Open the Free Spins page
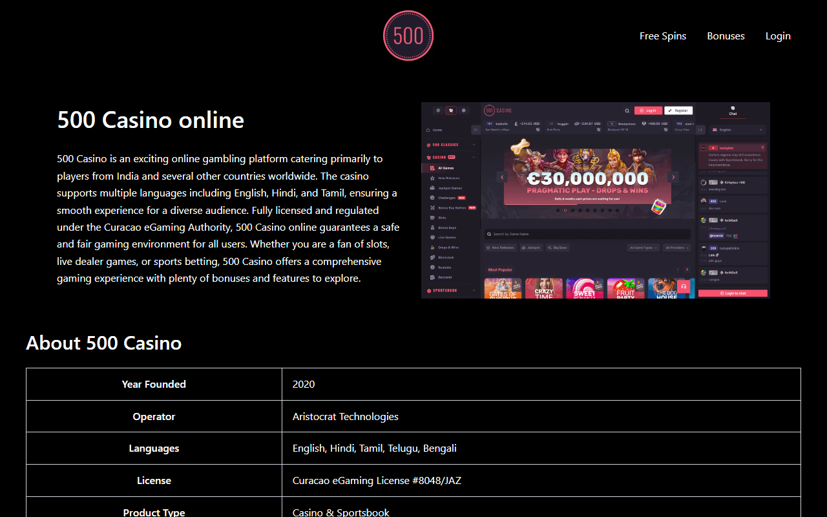 (x=663, y=36)
